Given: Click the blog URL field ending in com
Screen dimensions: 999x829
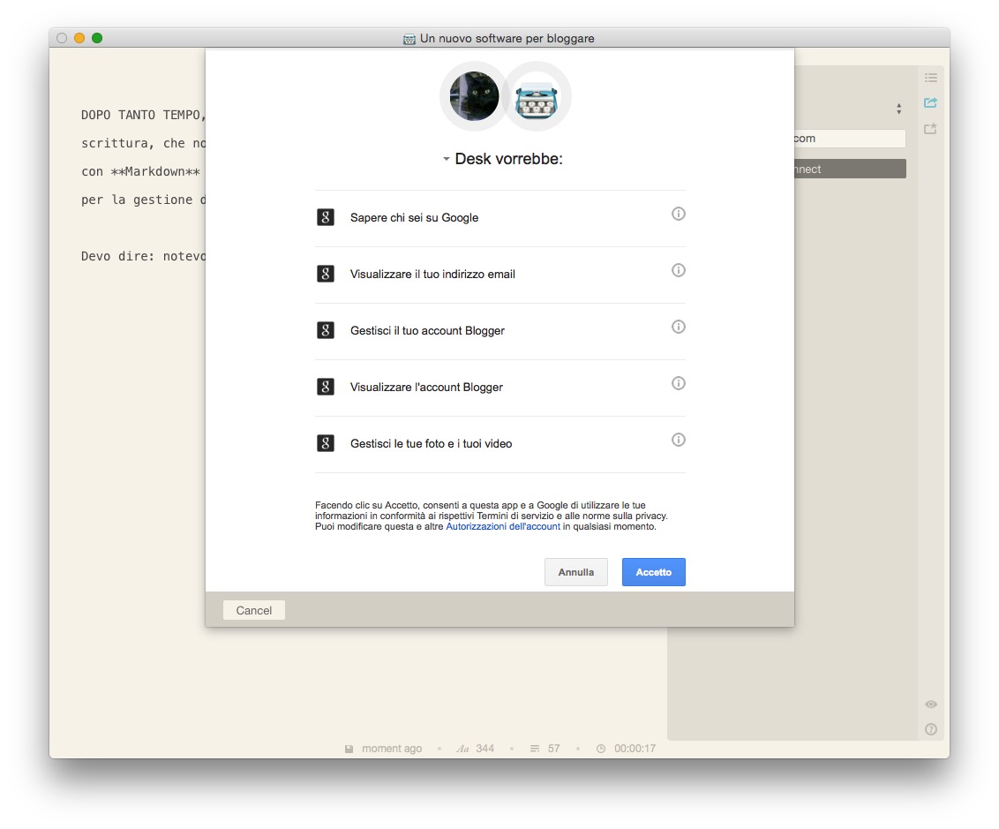Looking at the screenshot, I should tap(850, 139).
